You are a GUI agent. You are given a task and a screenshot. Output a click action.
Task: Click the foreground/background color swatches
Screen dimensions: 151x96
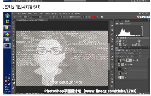click(x=13, y=82)
